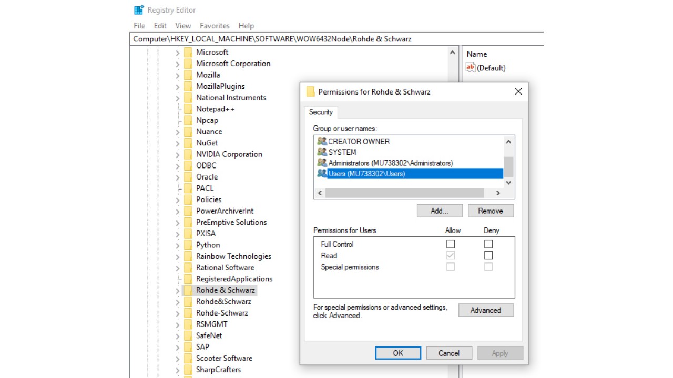Image resolution: width=673 pixels, height=378 pixels.
Task: Click the Users group icon
Action: click(x=322, y=174)
